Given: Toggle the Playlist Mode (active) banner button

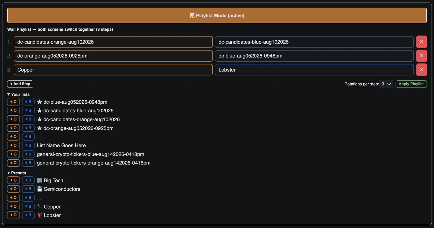Looking at the screenshot, I should click(x=217, y=15).
